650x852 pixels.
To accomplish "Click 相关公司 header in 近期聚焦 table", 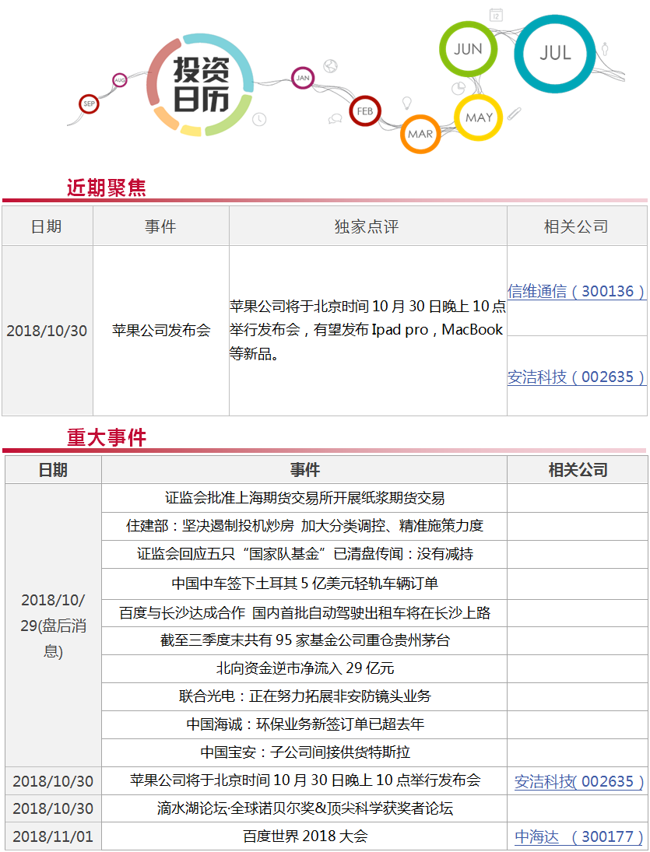I will point(577,226).
